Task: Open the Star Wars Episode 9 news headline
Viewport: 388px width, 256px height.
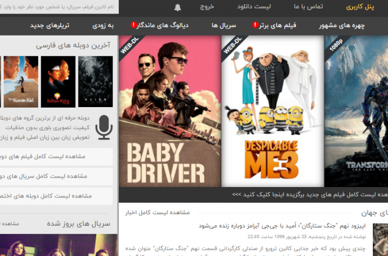Action: click(282, 226)
